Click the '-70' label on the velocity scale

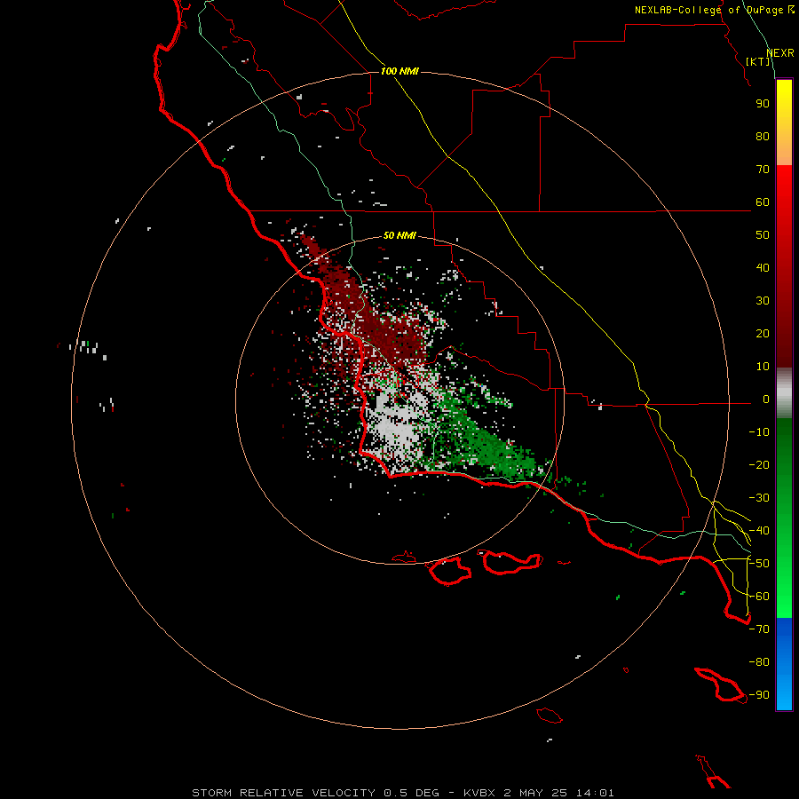pyautogui.click(x=759, y=629)
